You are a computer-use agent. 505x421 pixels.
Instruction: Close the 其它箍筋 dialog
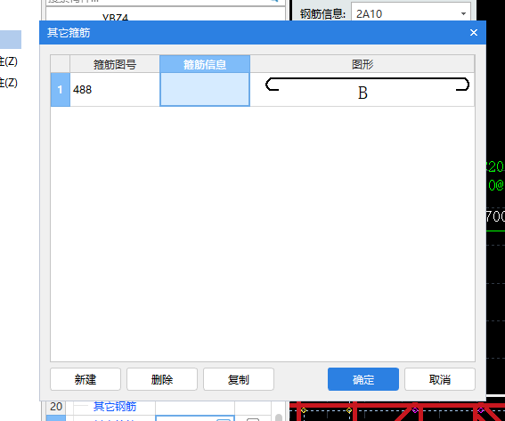tap(474, 33)
